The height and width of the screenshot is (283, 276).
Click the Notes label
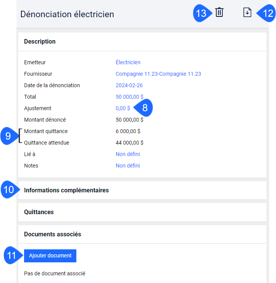click(31, 166)
